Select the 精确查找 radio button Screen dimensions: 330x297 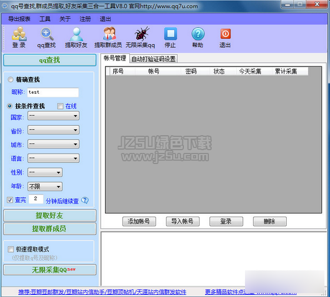11,80
